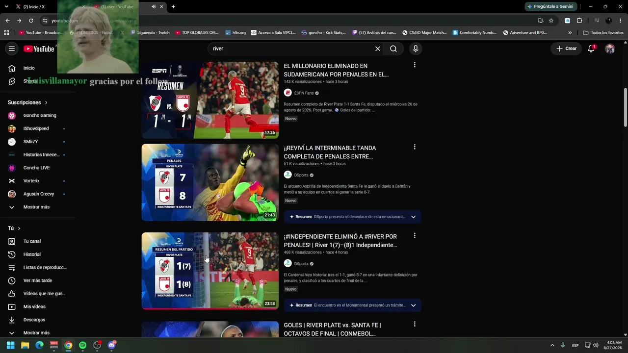Clear the search box text

pyautogui.click(x=378, y=49)
